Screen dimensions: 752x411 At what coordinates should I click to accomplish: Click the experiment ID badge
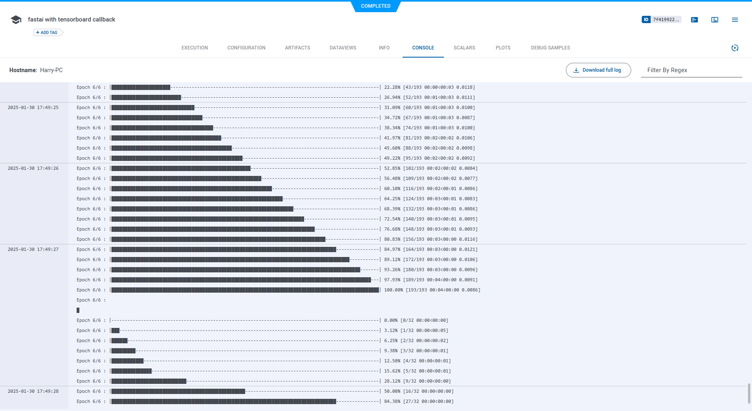(661, 19)
